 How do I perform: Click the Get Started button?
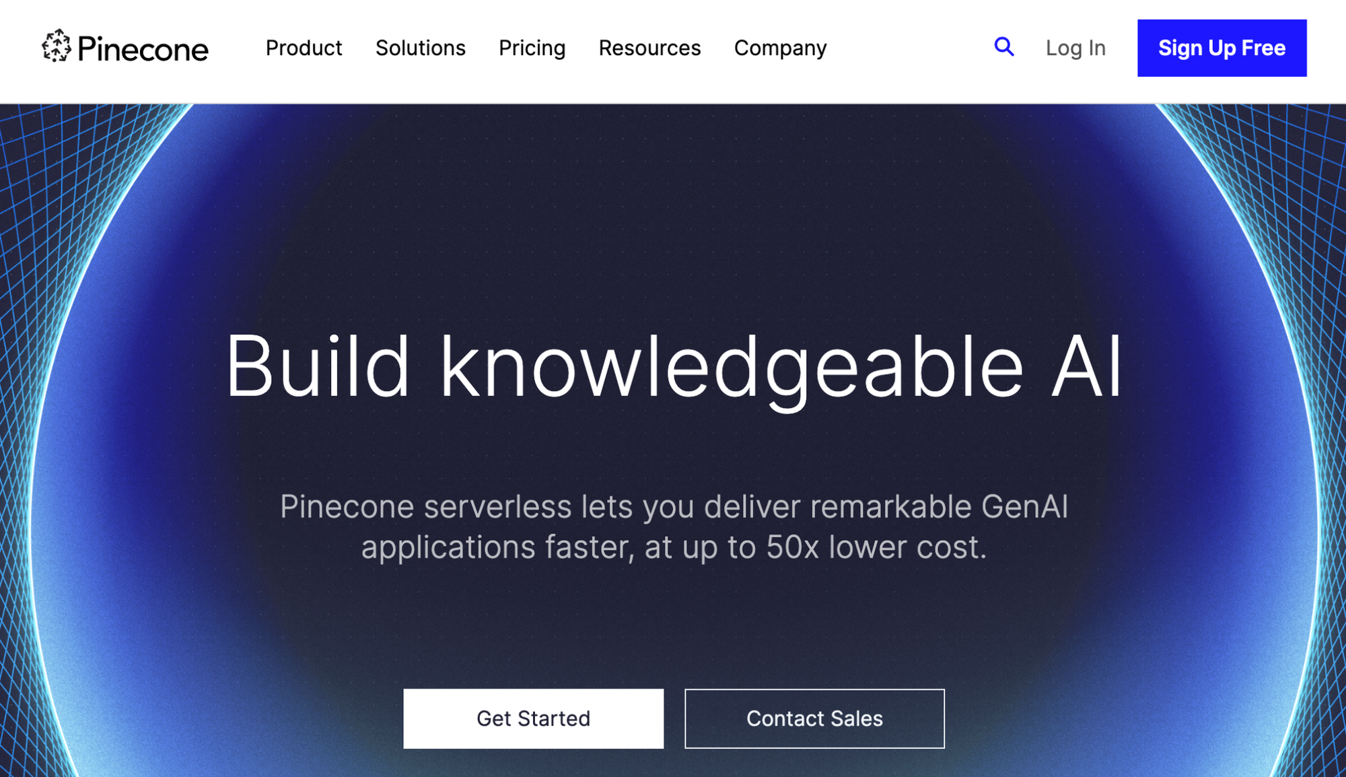[x=533, y=718]
